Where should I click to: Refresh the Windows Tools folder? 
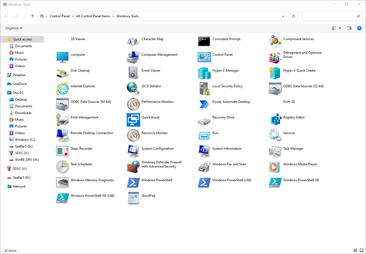tap(293, 16)
